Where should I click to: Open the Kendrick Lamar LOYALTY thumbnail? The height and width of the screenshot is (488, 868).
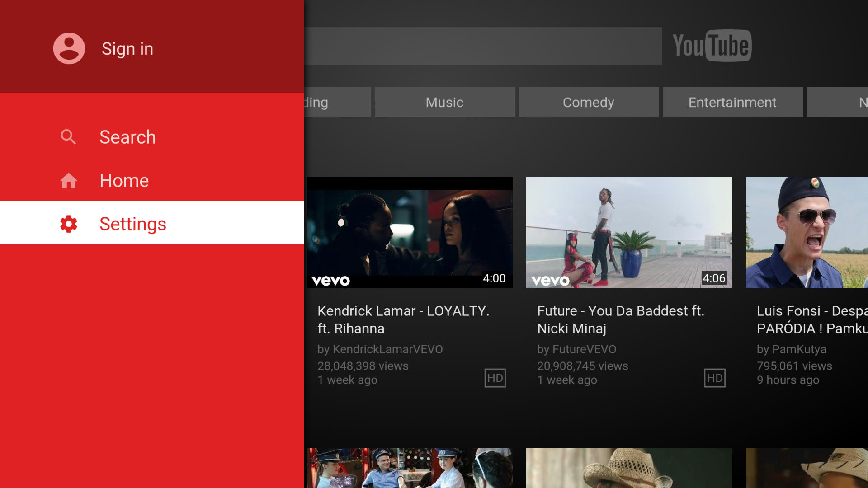click(x=410, y=233)
